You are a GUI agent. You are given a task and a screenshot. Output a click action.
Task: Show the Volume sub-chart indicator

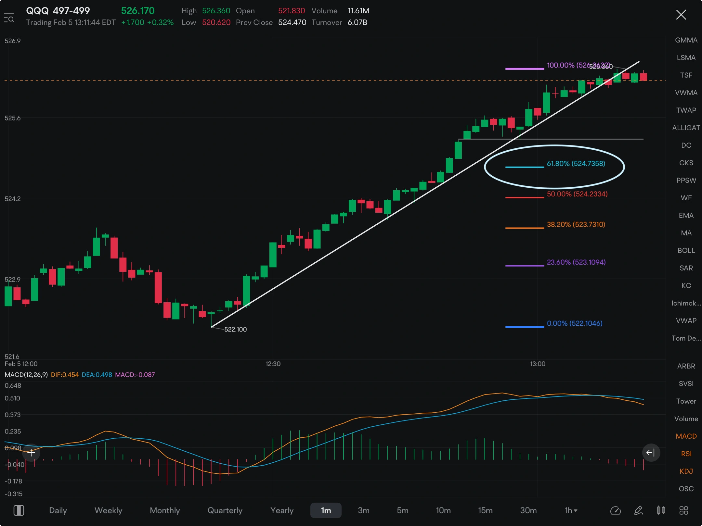point(686,419)
